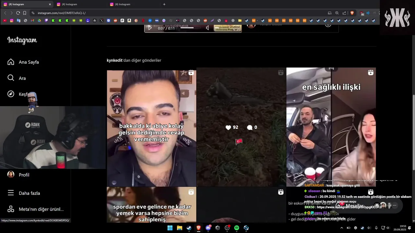
Task: Open the bookmarks folder icon
Action: (240, 20)
